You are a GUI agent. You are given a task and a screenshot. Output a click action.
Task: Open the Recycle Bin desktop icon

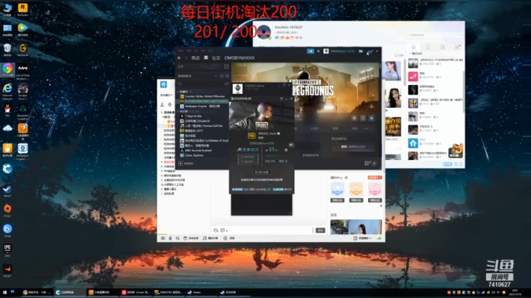pos(7,49)
